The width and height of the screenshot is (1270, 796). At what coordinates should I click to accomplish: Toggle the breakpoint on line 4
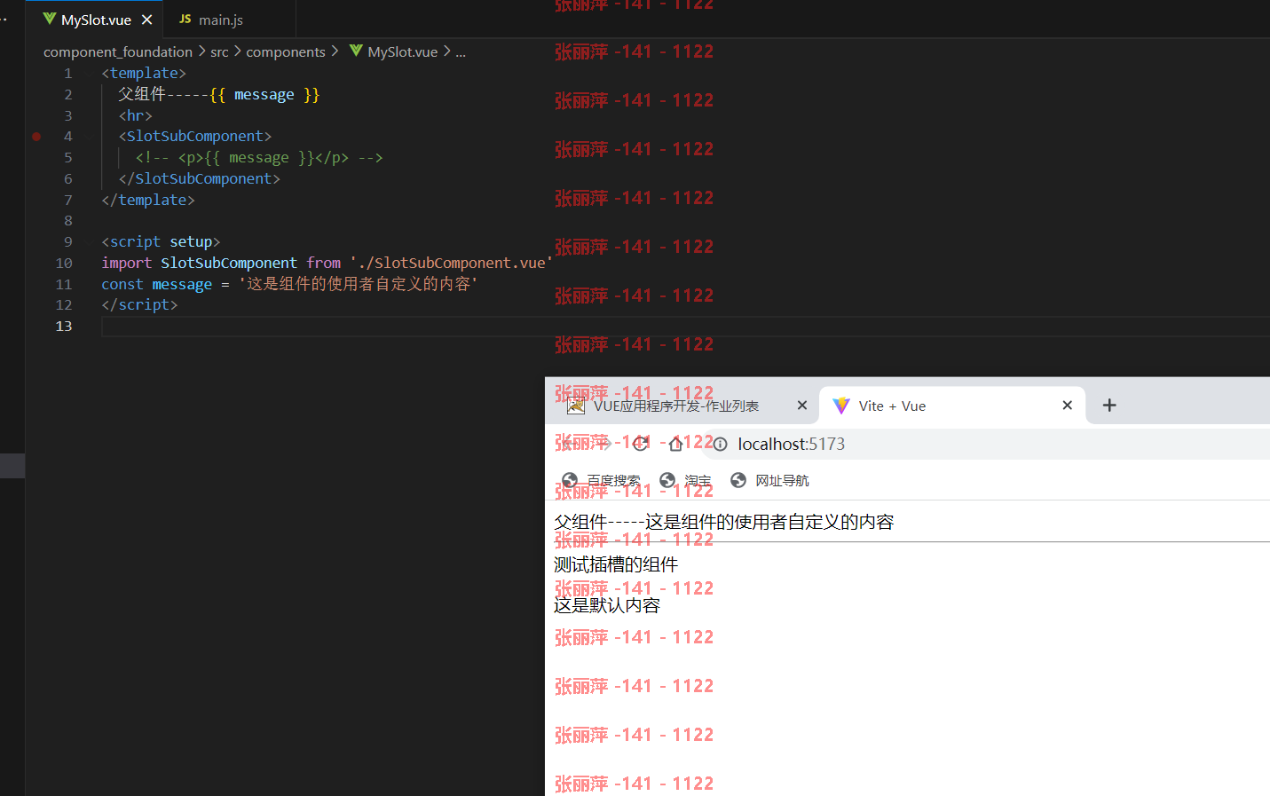click(36, 137)
